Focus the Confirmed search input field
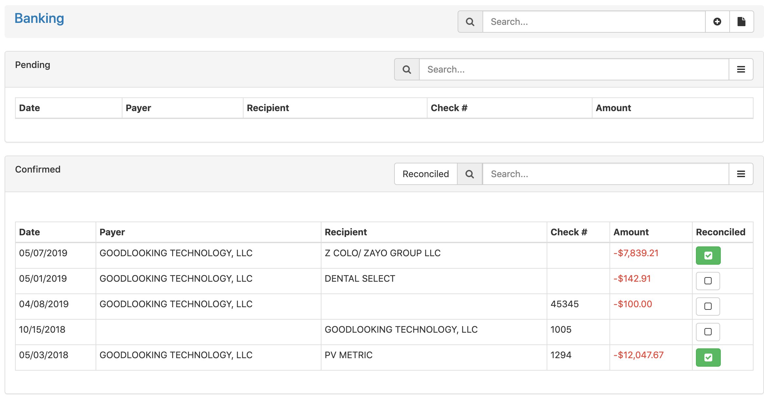 pyautogui.click(x=606, y=174)
